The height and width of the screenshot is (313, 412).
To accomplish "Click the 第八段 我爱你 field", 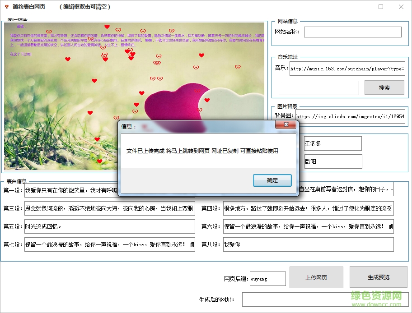I will tap(307, 245).
